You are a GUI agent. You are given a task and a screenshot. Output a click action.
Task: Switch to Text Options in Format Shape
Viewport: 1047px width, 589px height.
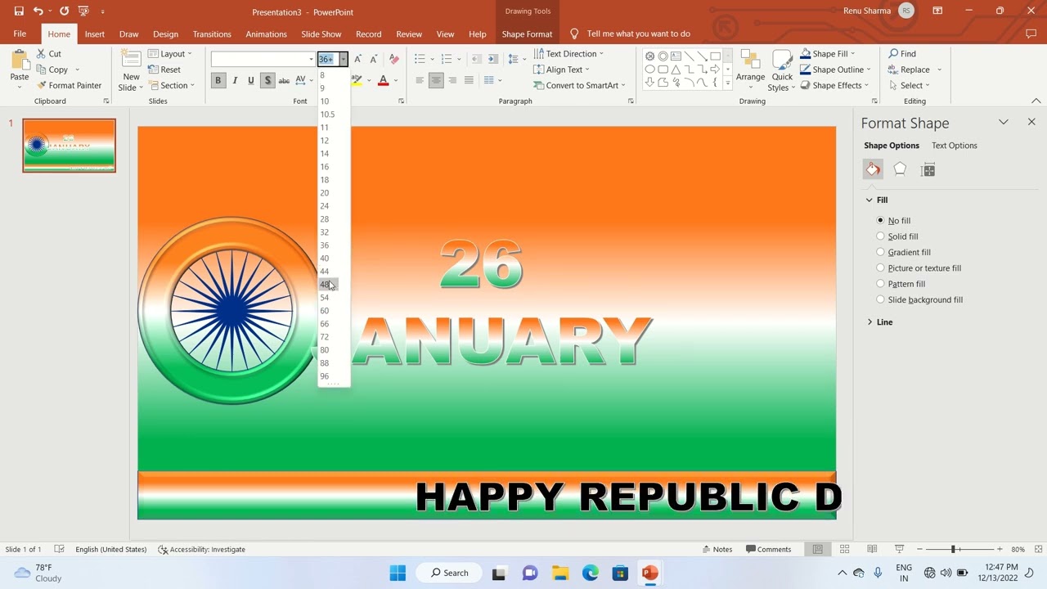click(x=955, y=146)
